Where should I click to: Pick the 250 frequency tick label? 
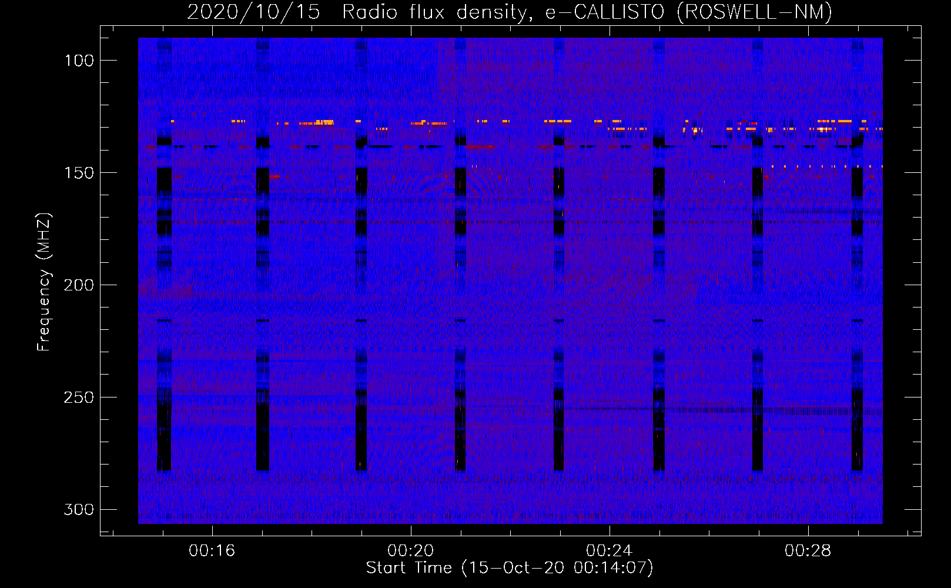click(79, 397)
